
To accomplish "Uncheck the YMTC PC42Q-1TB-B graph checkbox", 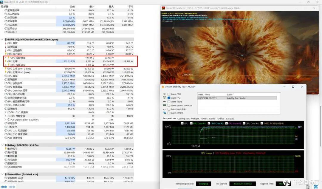I will pyautogui.click(x=262, y=123).
